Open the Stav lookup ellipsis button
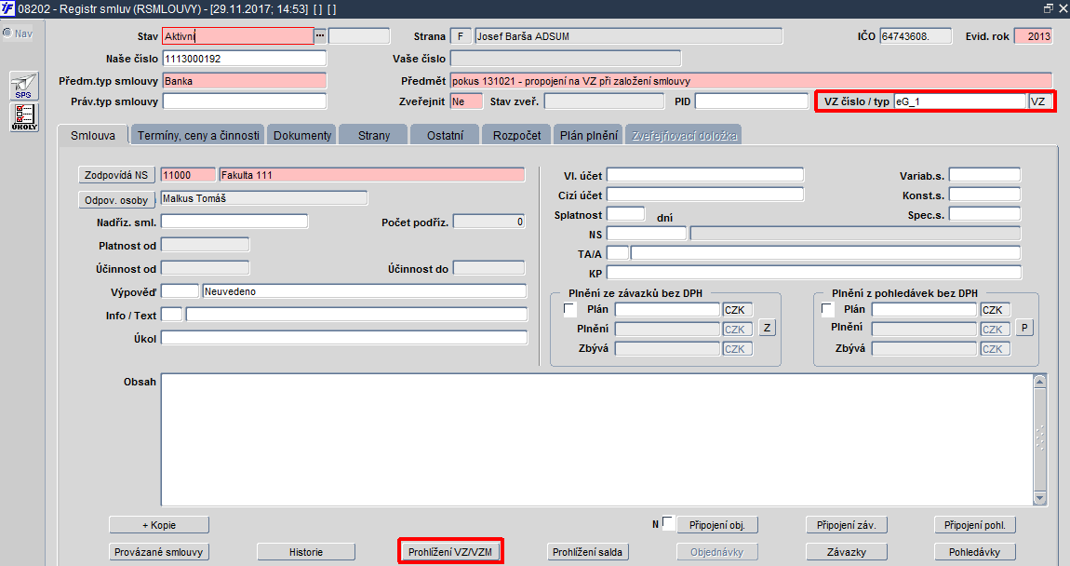The height and width of the screenshot is (566, 1070). [320, 35]
